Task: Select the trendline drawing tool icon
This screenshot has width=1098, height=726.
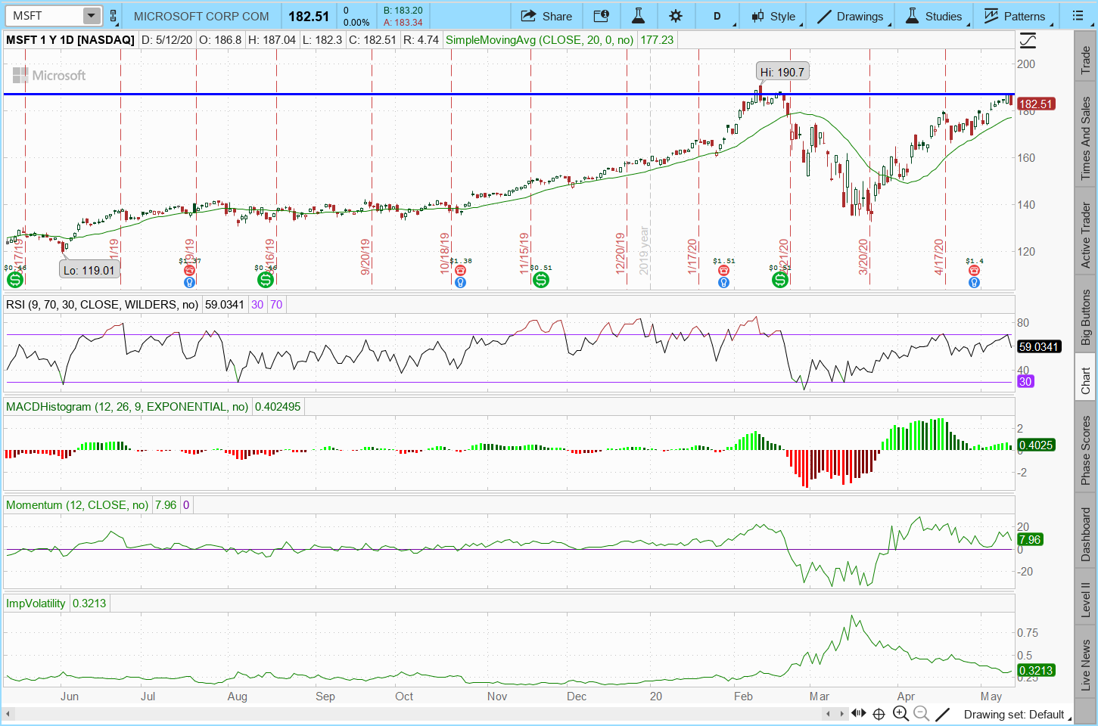Action: point(942,714)
